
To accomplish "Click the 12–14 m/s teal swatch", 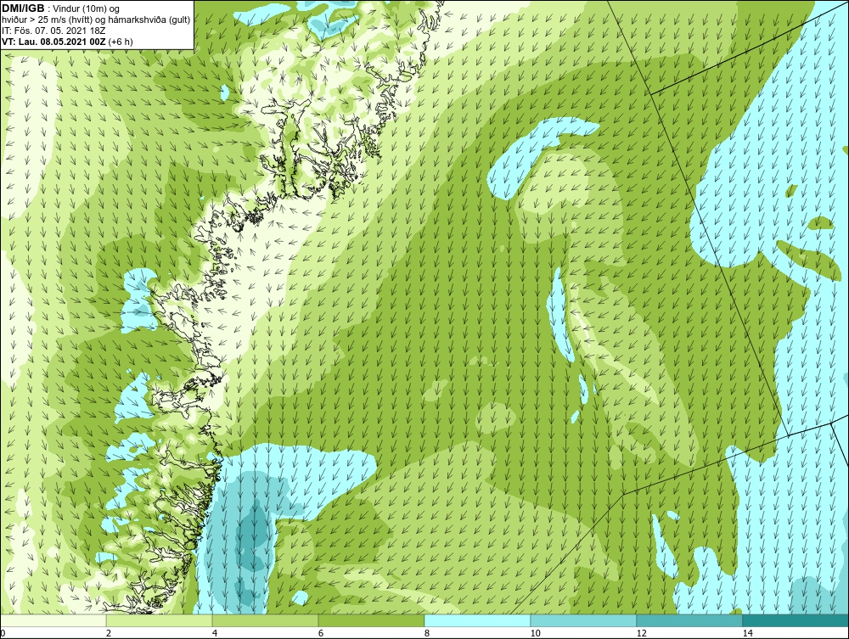I will pyautogui.click(x=689, y=620).
